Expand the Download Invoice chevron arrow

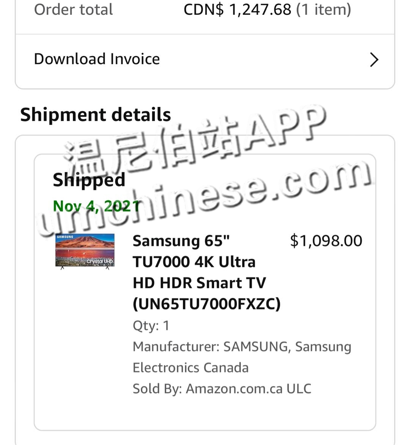click(374, 60)
